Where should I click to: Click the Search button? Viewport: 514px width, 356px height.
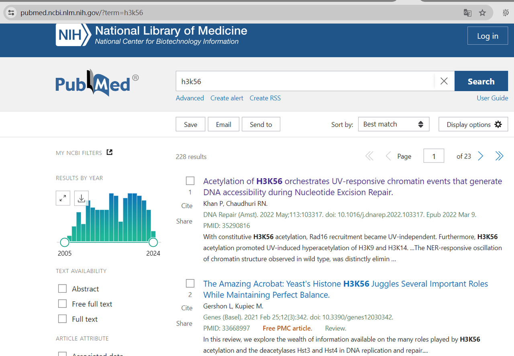coord(481,81)
